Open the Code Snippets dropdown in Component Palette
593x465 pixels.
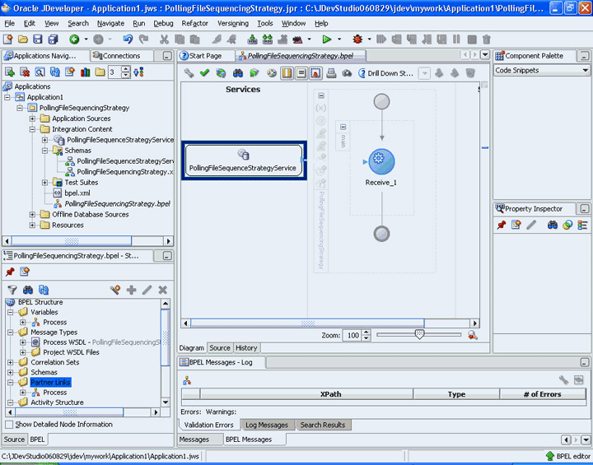pos(585,70)
